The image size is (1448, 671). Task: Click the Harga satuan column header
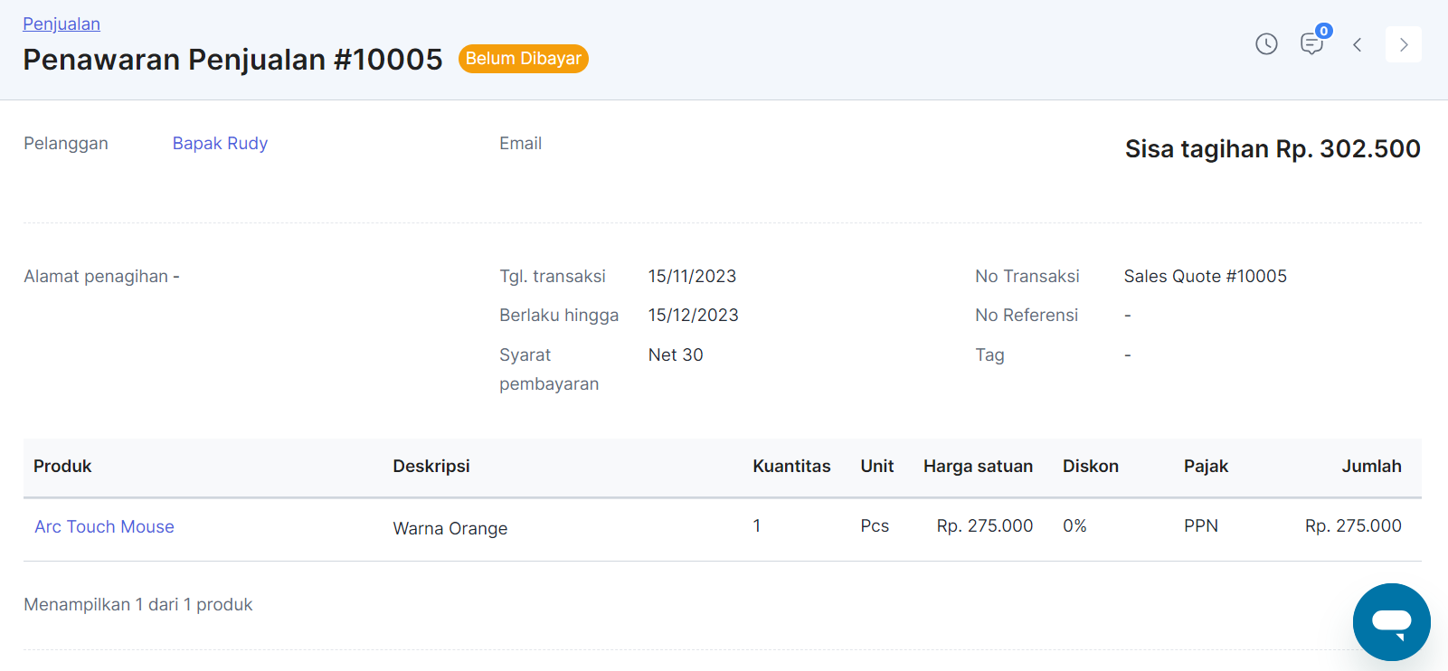point(978,467)
